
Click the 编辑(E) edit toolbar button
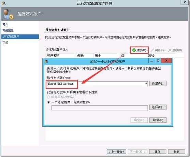coord(159,50)
